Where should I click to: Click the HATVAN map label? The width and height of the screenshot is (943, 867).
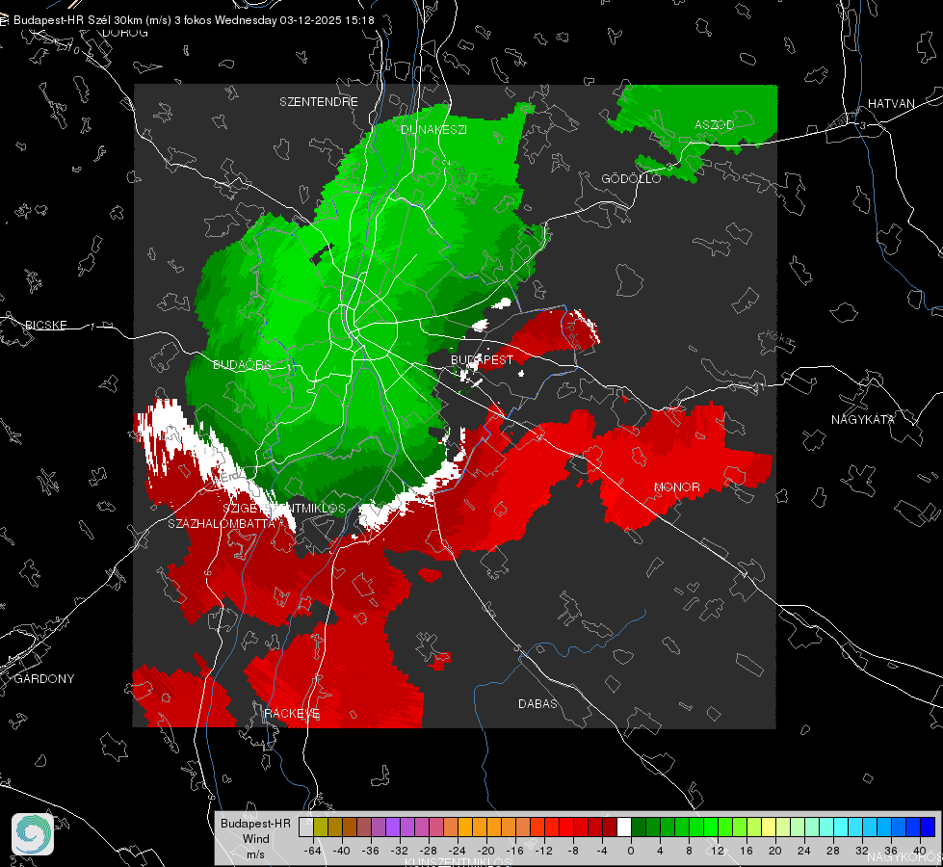pyautogui.click(x=891, y=103)
